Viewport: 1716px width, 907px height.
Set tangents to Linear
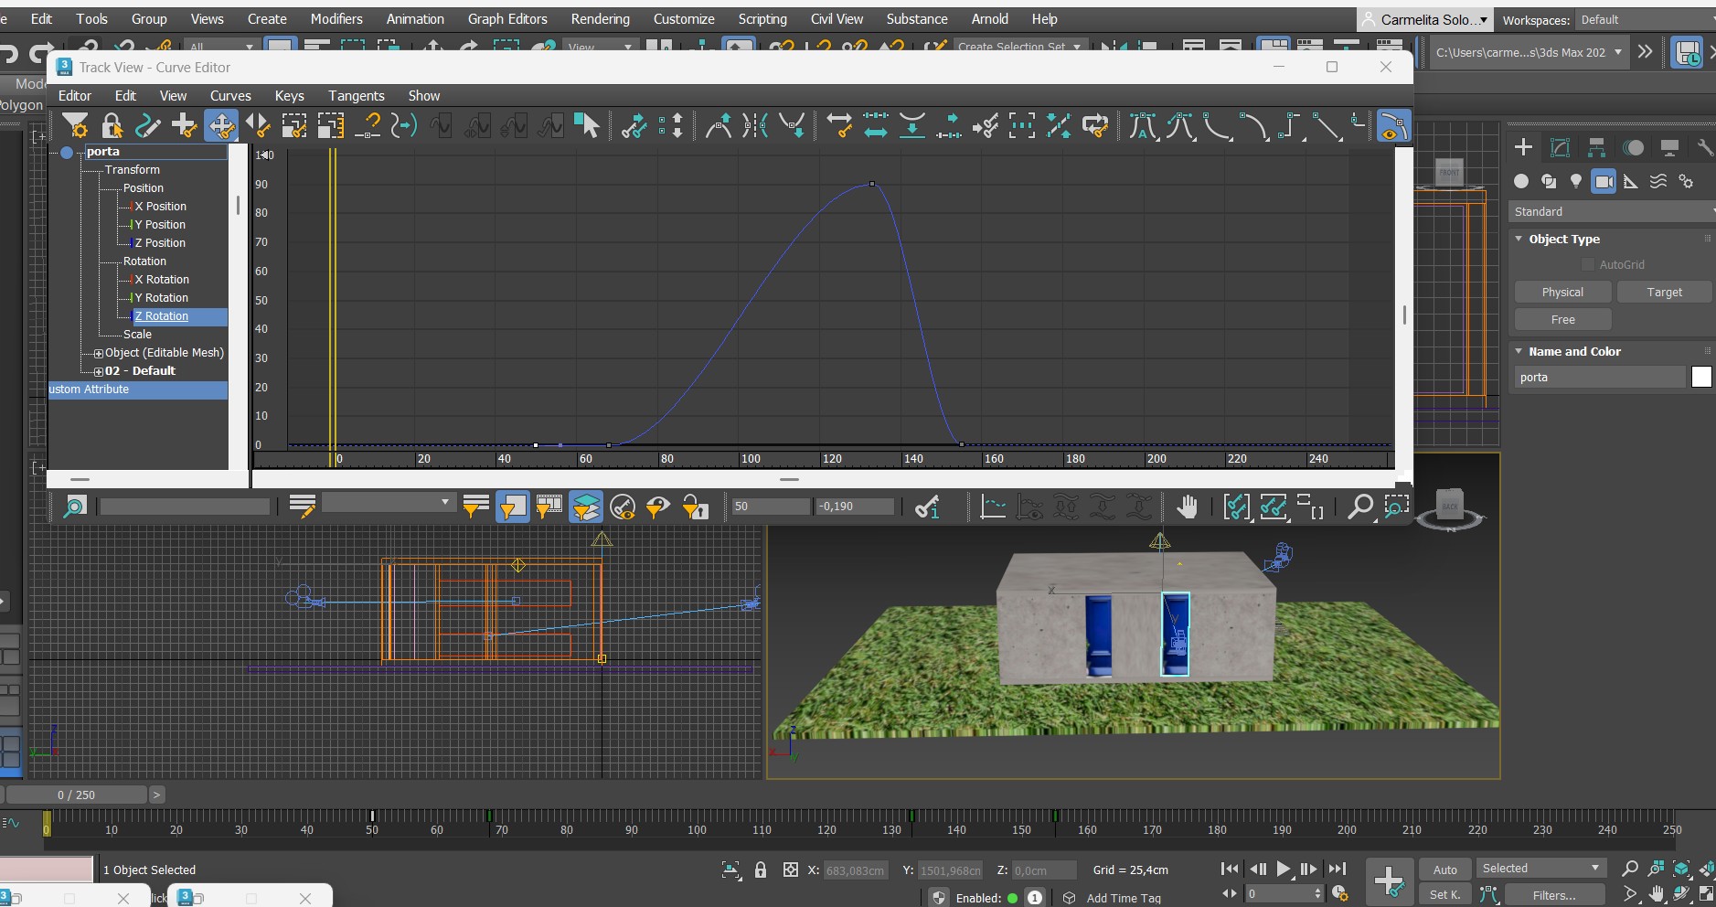(1326, 126)
